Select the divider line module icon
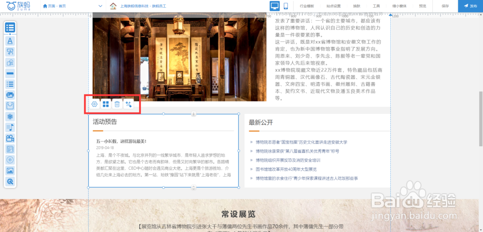 pyautogui.click(x=10, y=73)
